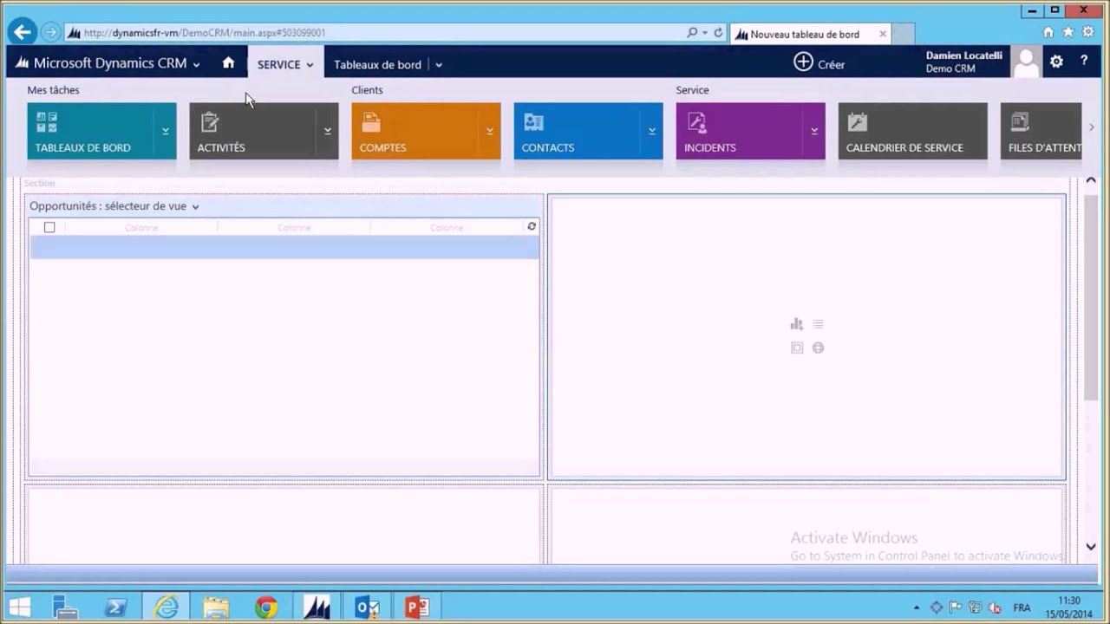
Task: Insert a chart into the empty section
Action: coord(796,324)
